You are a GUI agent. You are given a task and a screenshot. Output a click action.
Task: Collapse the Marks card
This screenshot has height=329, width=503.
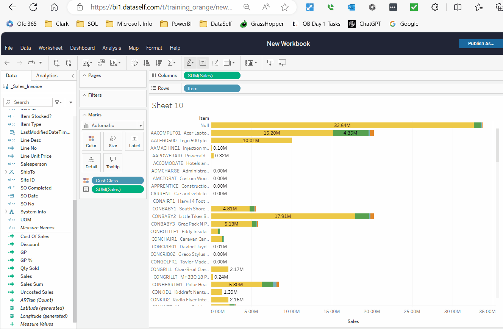[84, 115]
